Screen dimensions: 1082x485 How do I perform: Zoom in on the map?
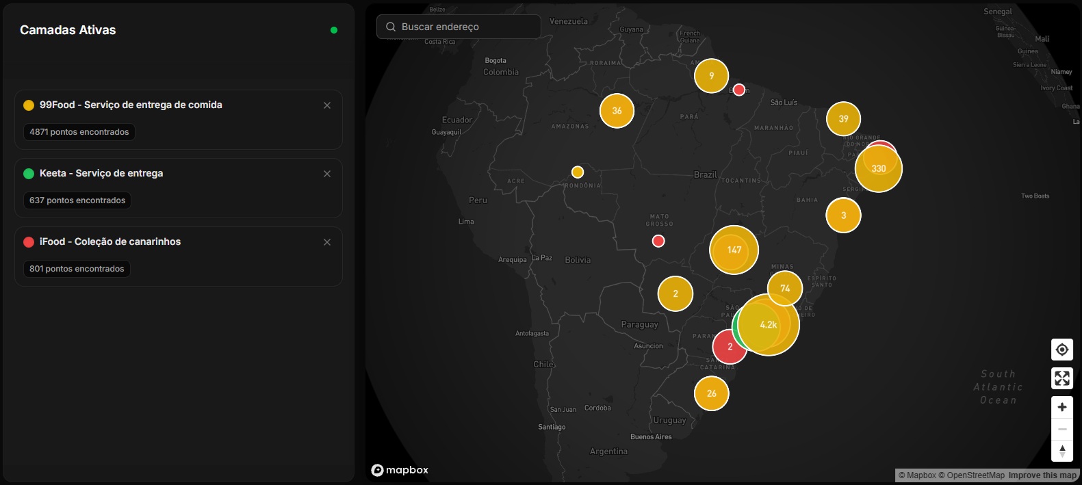click(1062, 407)
